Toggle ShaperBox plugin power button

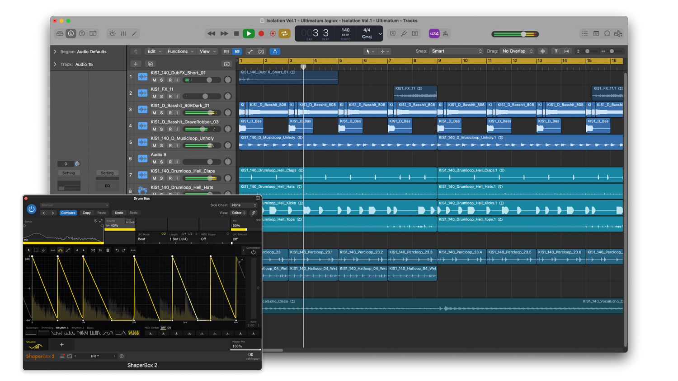(31, 209)
